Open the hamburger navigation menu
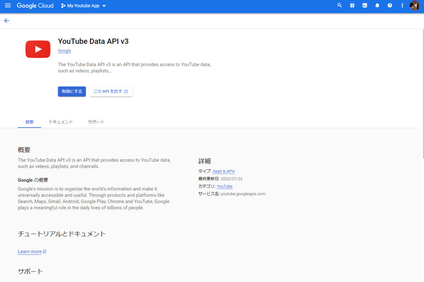424x282 pixels. coord(8,5)
